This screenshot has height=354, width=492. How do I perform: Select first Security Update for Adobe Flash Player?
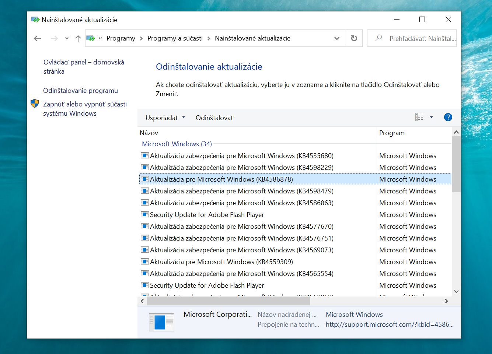pyautogui.click(x=295, y=215)
